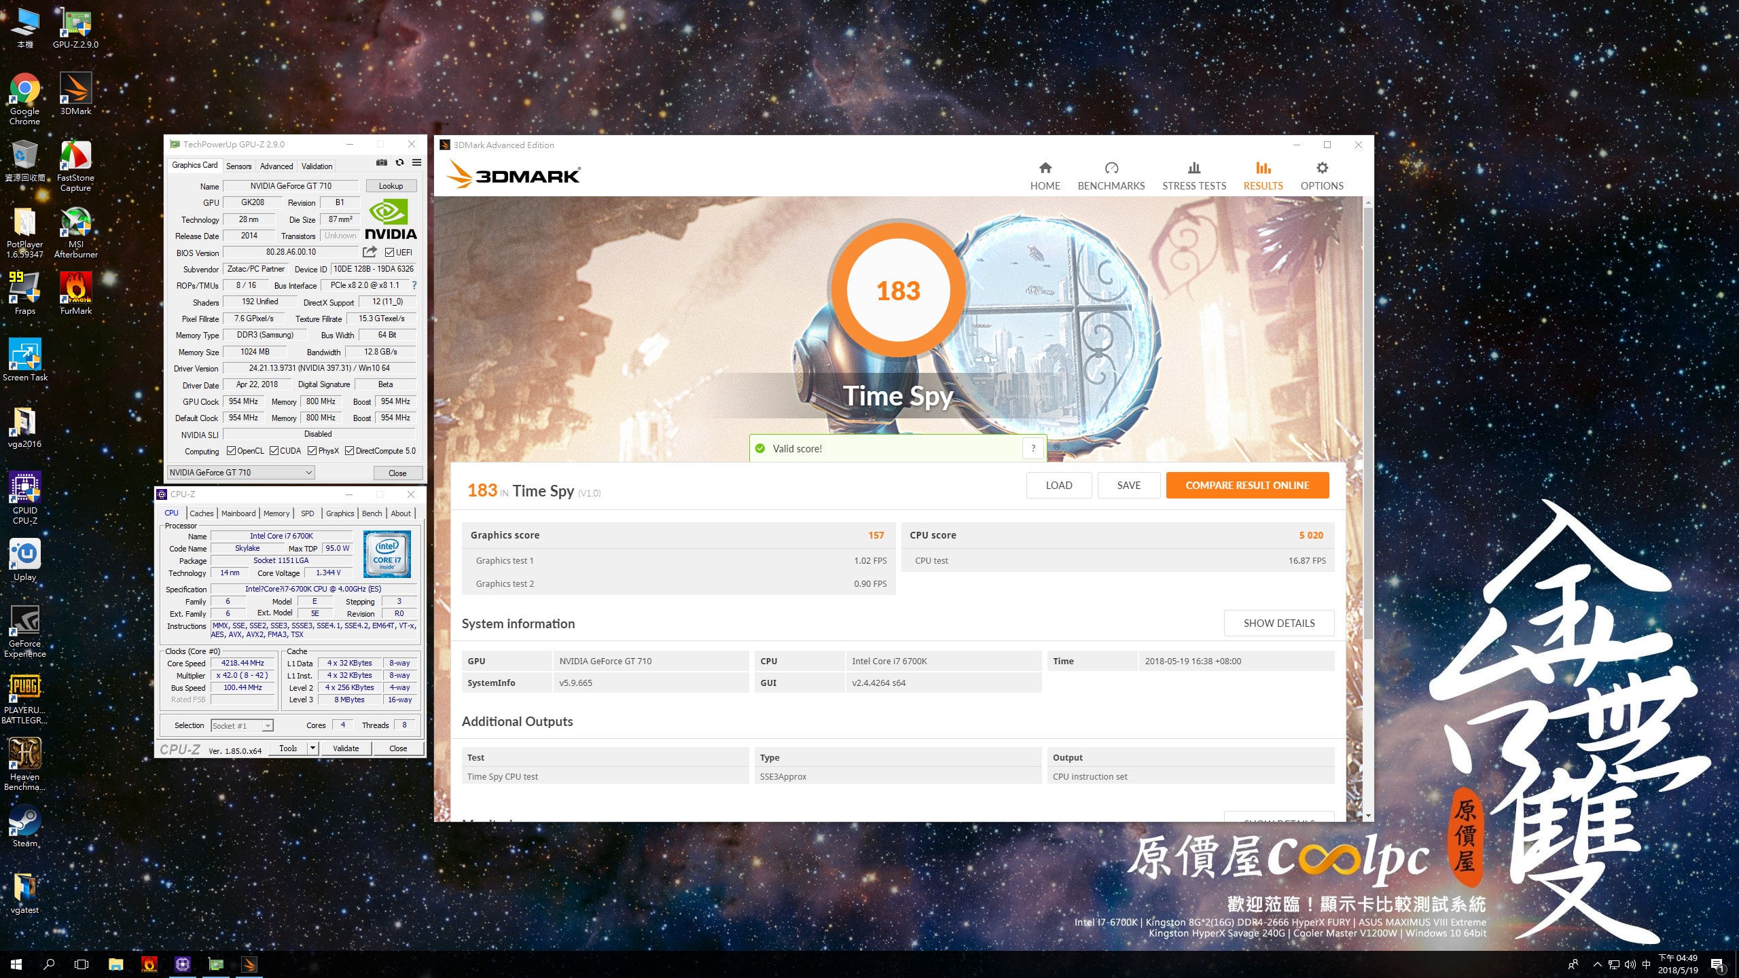Open MSI Afterburner desktop icon
Image resolution: width=1739 pixels, height=978 pixels.
[75, 233]
